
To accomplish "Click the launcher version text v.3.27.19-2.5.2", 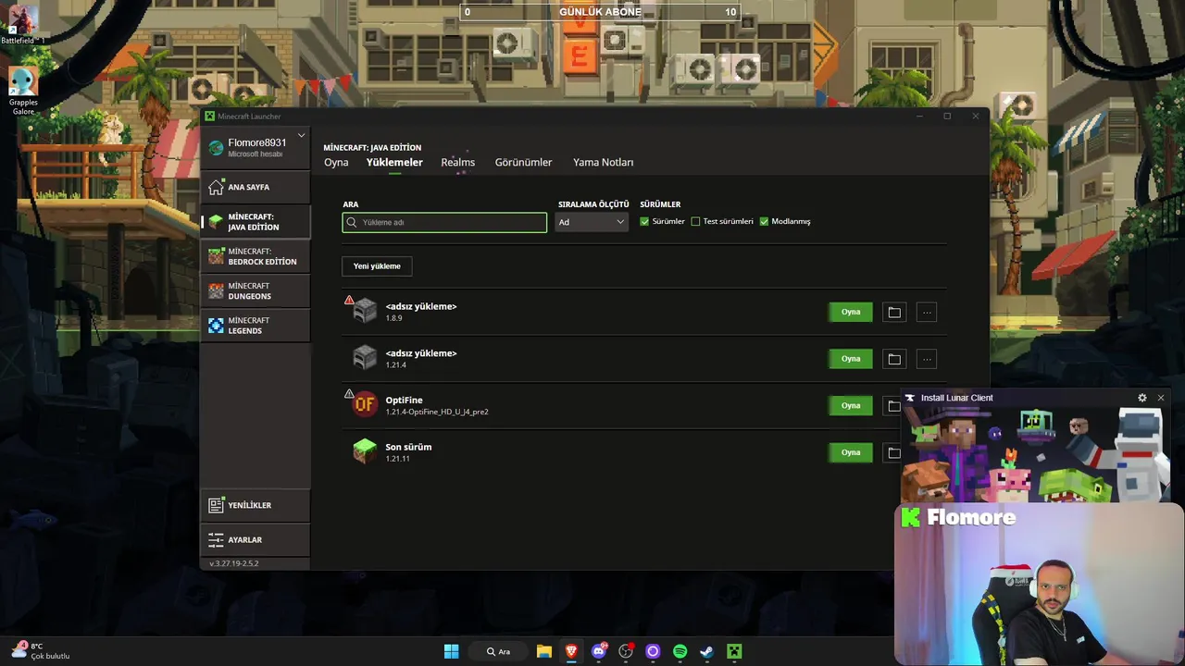I will [234, 563].
